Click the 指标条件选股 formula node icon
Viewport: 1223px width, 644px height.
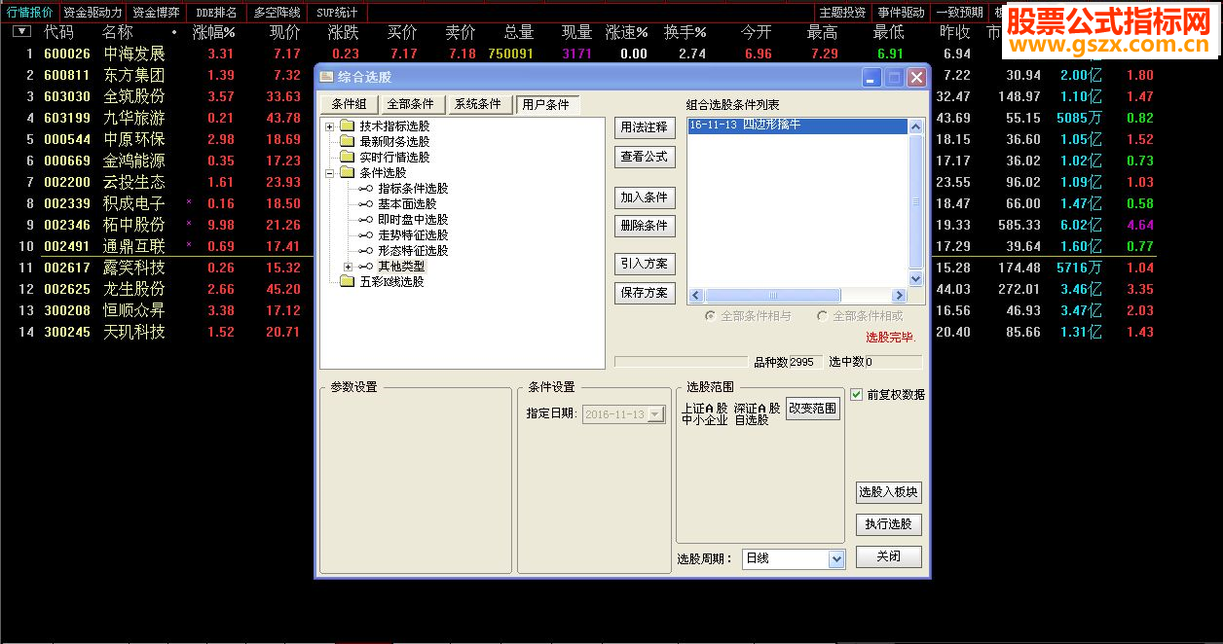point(366,189)
